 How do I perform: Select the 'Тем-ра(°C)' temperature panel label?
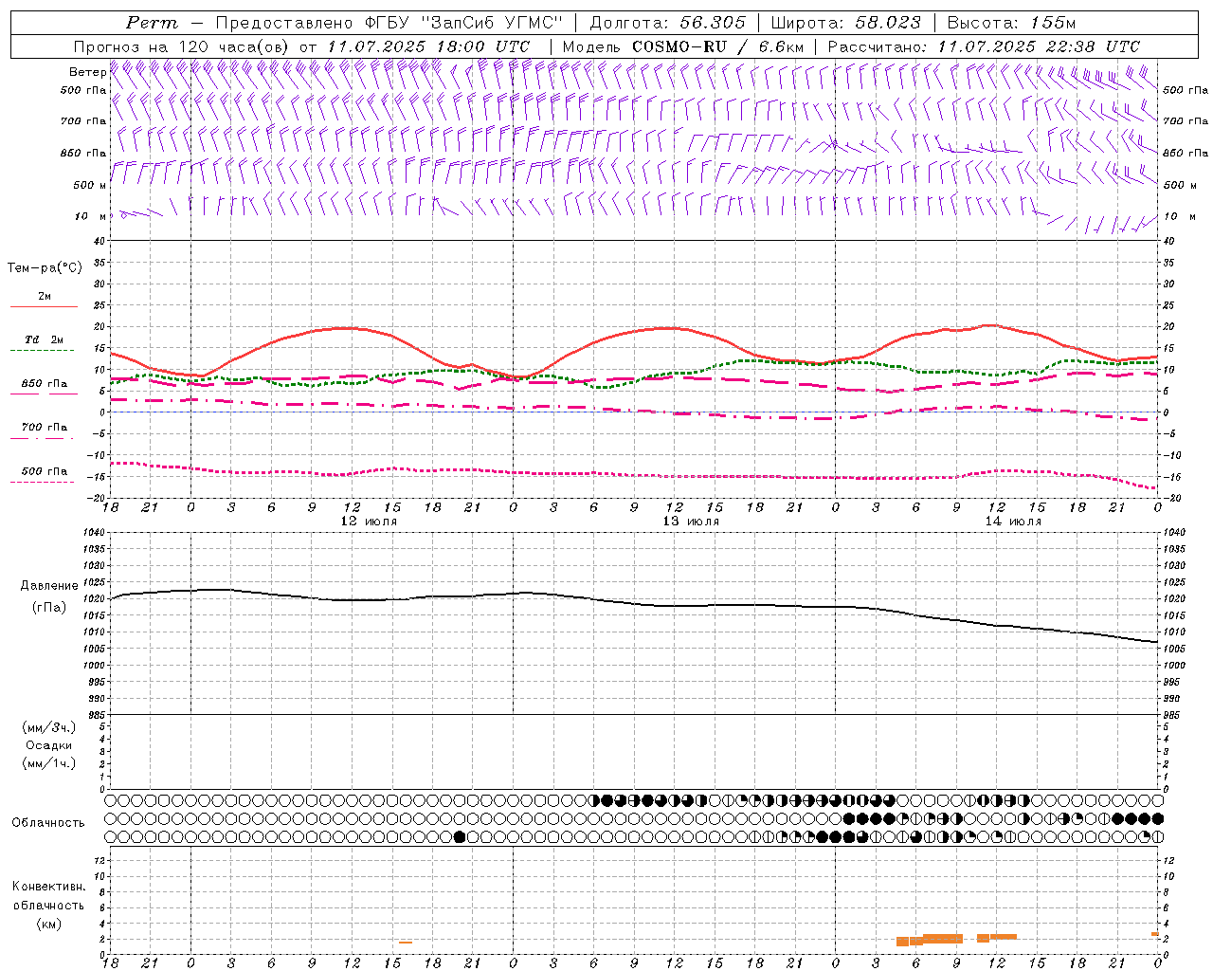pyautogui.click(x=45, y=268)
